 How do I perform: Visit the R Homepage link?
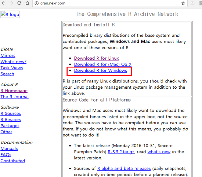pos(14,91)
